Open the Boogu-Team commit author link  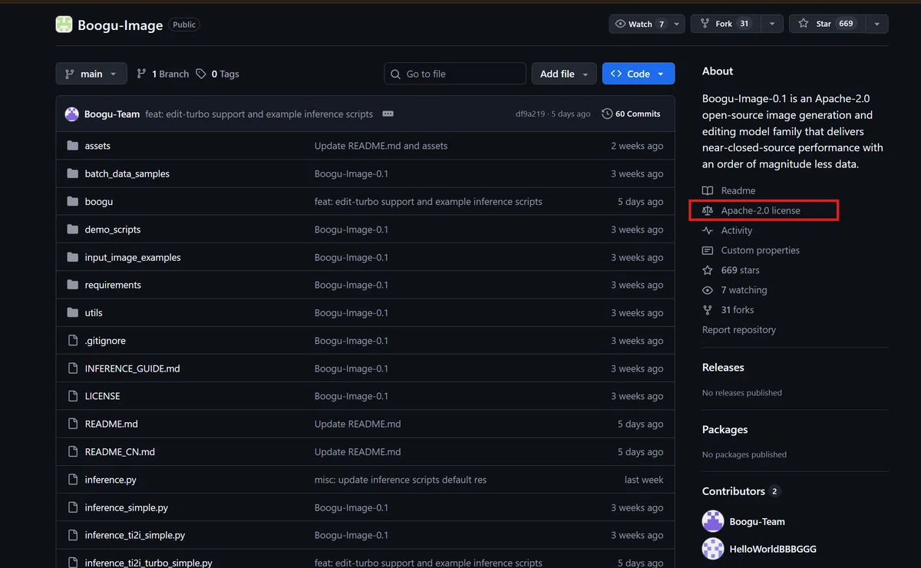[112, 114]
